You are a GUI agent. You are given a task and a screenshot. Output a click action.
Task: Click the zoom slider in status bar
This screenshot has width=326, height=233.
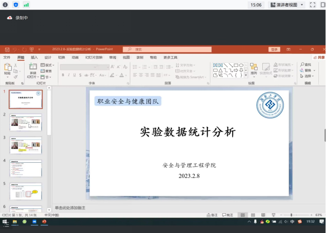tap(292, 215)
